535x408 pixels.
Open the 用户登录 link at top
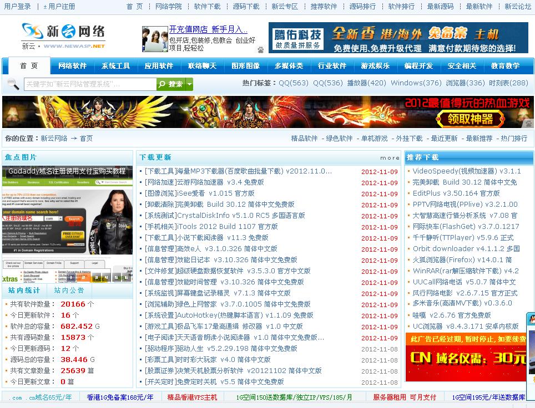click(18, 7)
